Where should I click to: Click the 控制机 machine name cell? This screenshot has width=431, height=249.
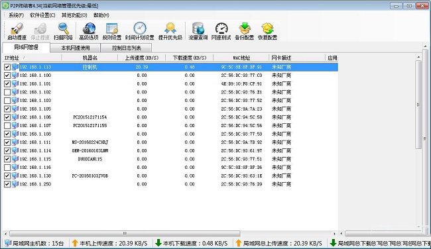tap(90, 67)
